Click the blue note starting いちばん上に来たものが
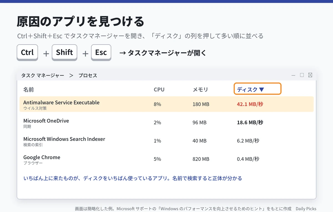 (x=133, y=178)
